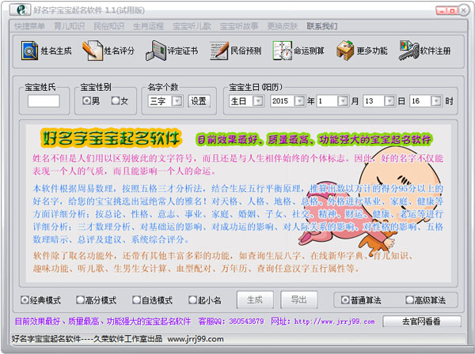
Task: Click the 姓名生成 toolbar icon
Action: click(x=46, y=51)
